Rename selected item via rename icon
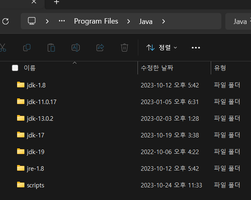 coord(76,48)
